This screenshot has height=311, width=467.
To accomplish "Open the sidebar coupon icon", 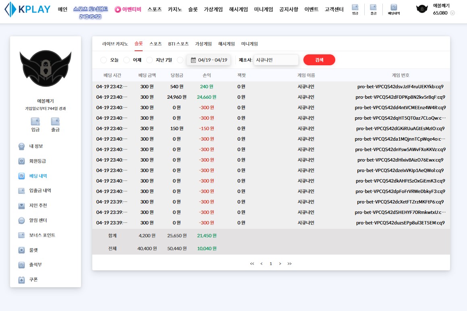I will click(x=22, y=280).
